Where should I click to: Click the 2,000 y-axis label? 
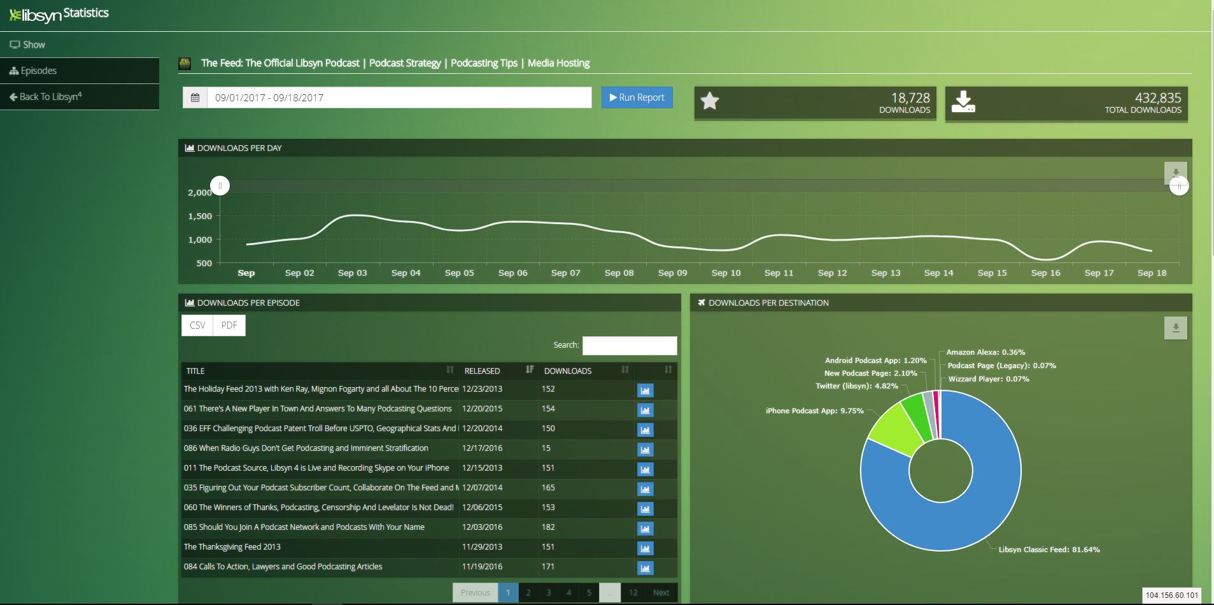tap(200, 192)
